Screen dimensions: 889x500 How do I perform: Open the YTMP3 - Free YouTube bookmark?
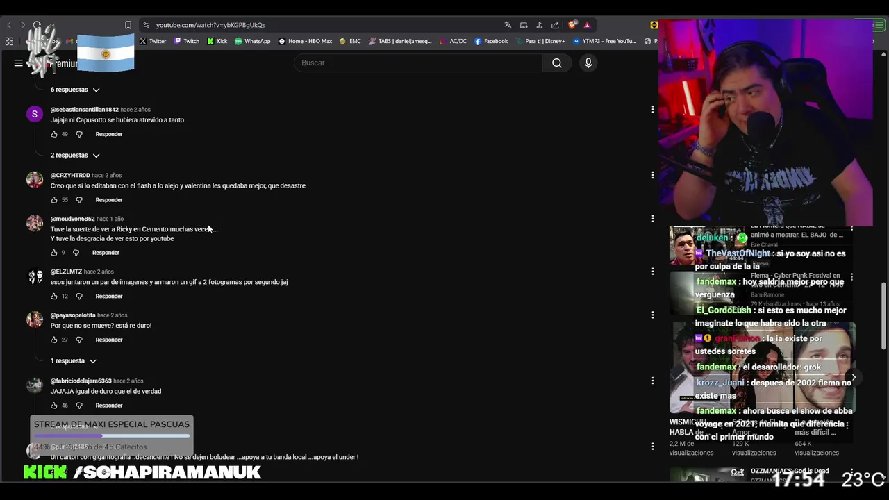coord(604,41)
